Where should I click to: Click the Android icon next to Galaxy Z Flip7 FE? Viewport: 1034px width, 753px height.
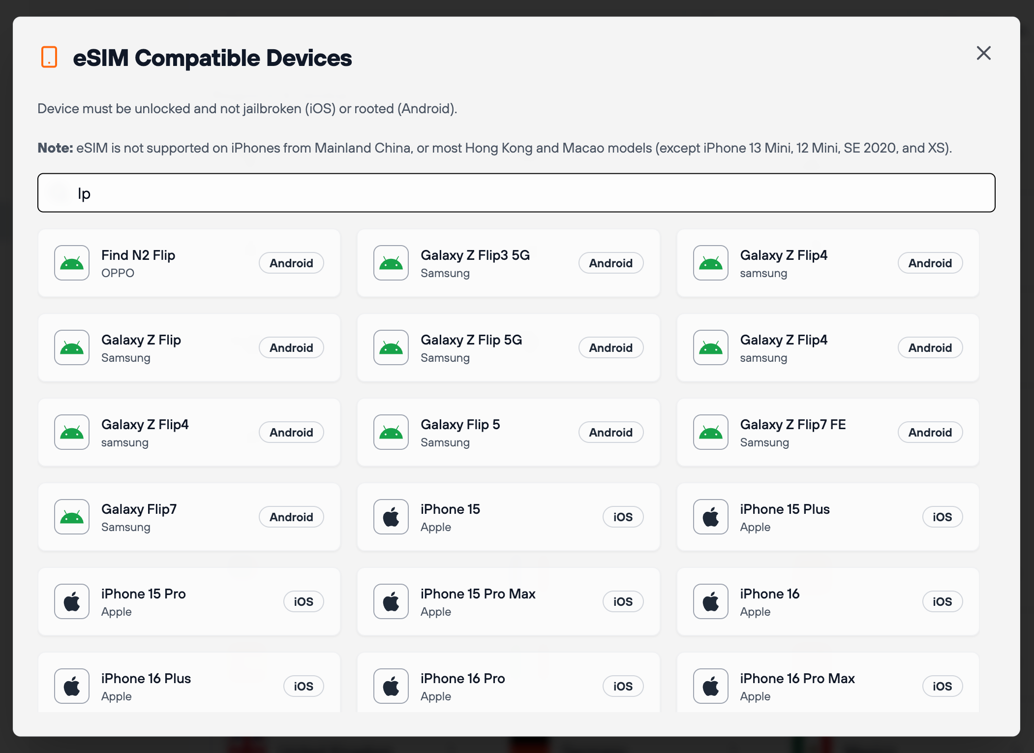click(x=710, y=432)
